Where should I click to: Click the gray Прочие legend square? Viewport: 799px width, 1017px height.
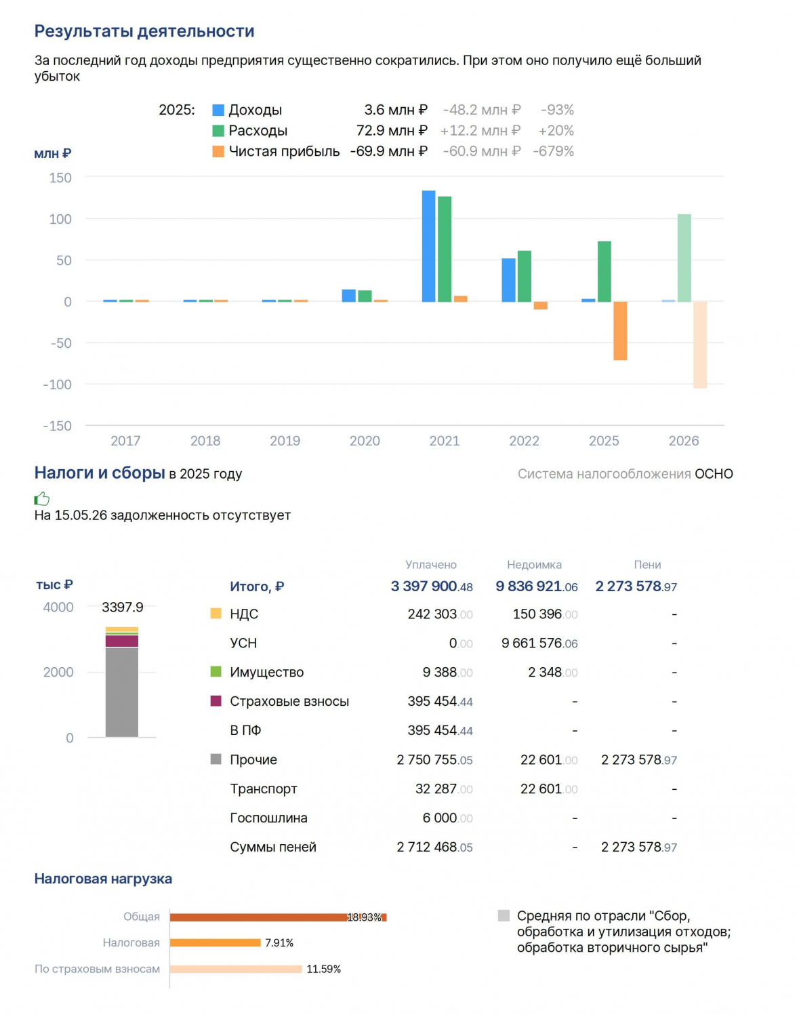tap(216, 759)
